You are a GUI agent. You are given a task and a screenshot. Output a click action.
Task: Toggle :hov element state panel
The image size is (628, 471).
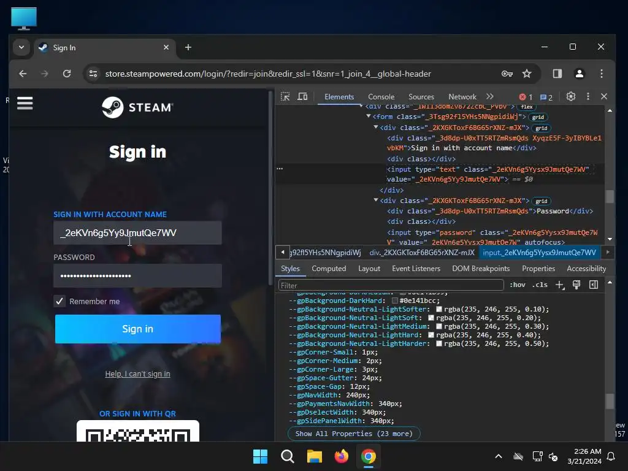click(x=518, y=285)
